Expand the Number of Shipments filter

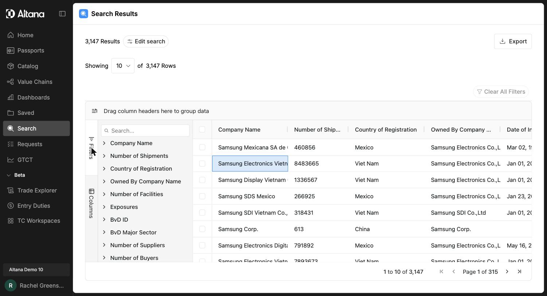(x=104, y=156)
